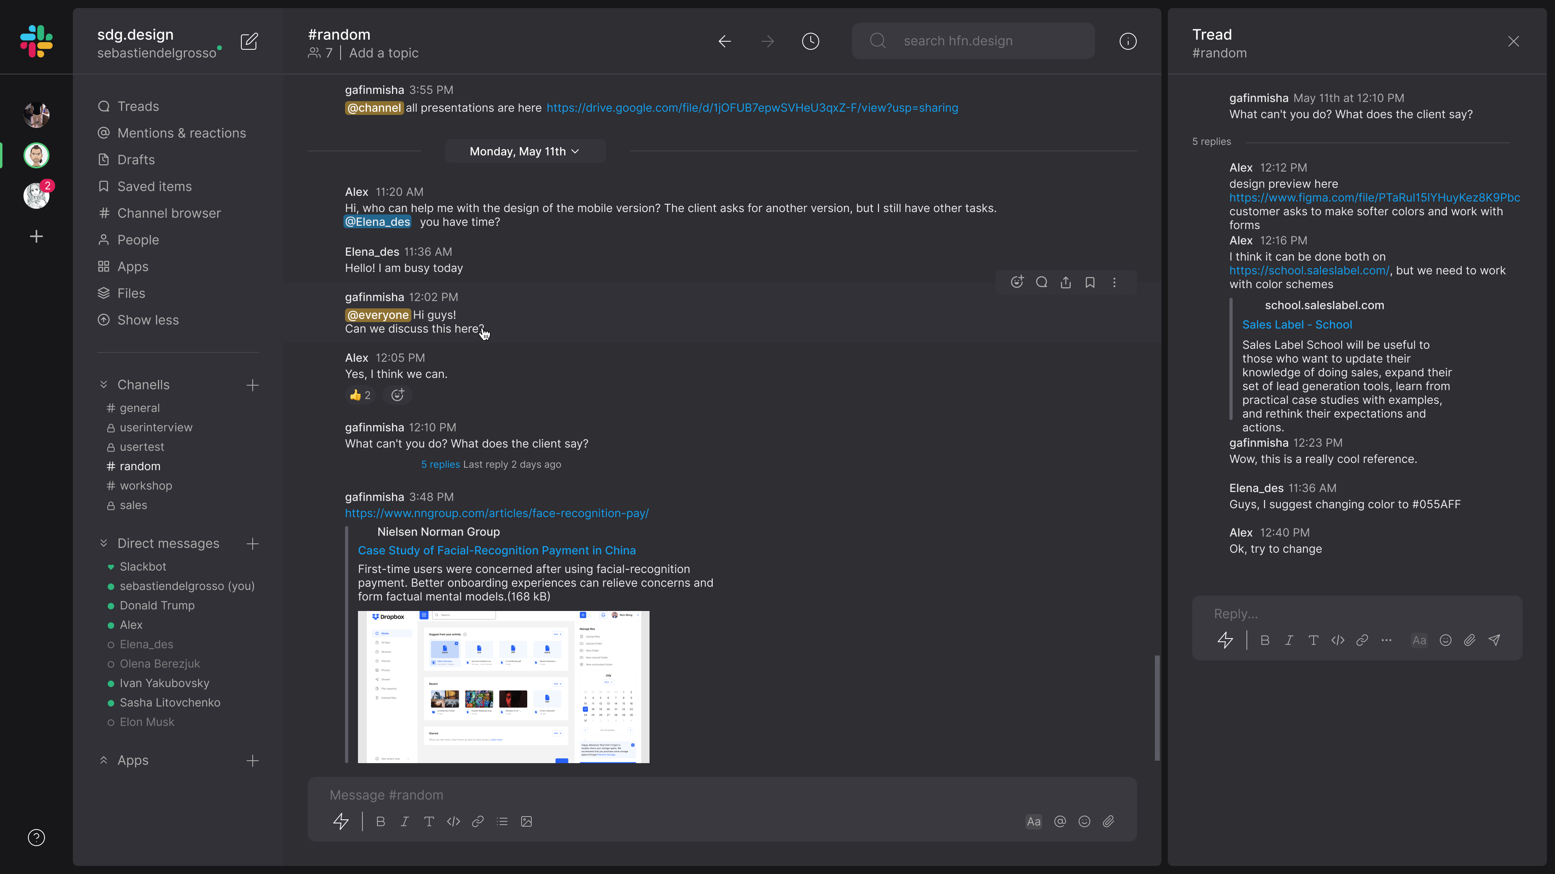Attach a file in the message composer
The height and width of the screenshot is (874, 1555).
1108,821
